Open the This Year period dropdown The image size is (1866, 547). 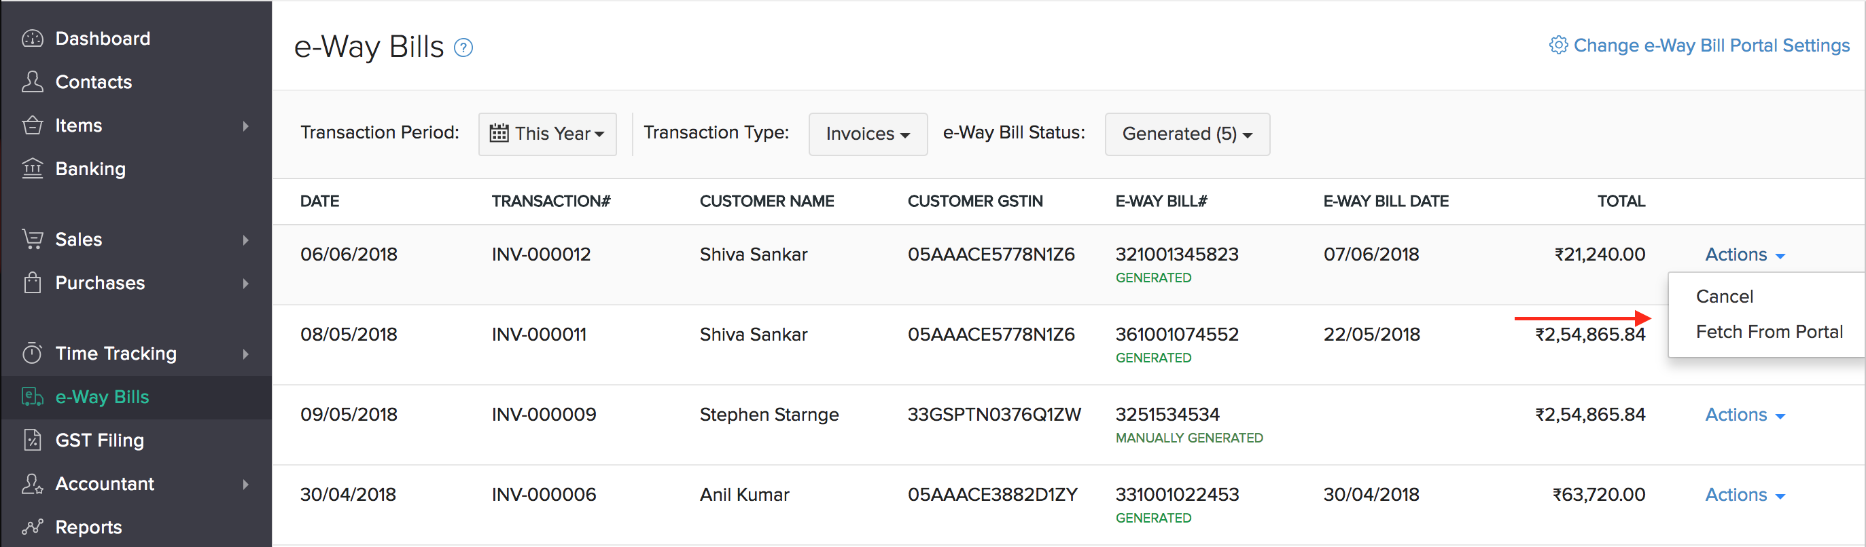tap(548, 134)
